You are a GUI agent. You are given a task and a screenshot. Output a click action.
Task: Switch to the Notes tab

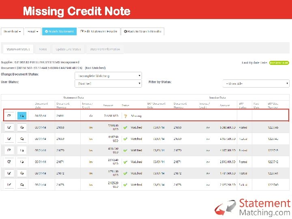point(43,49)
